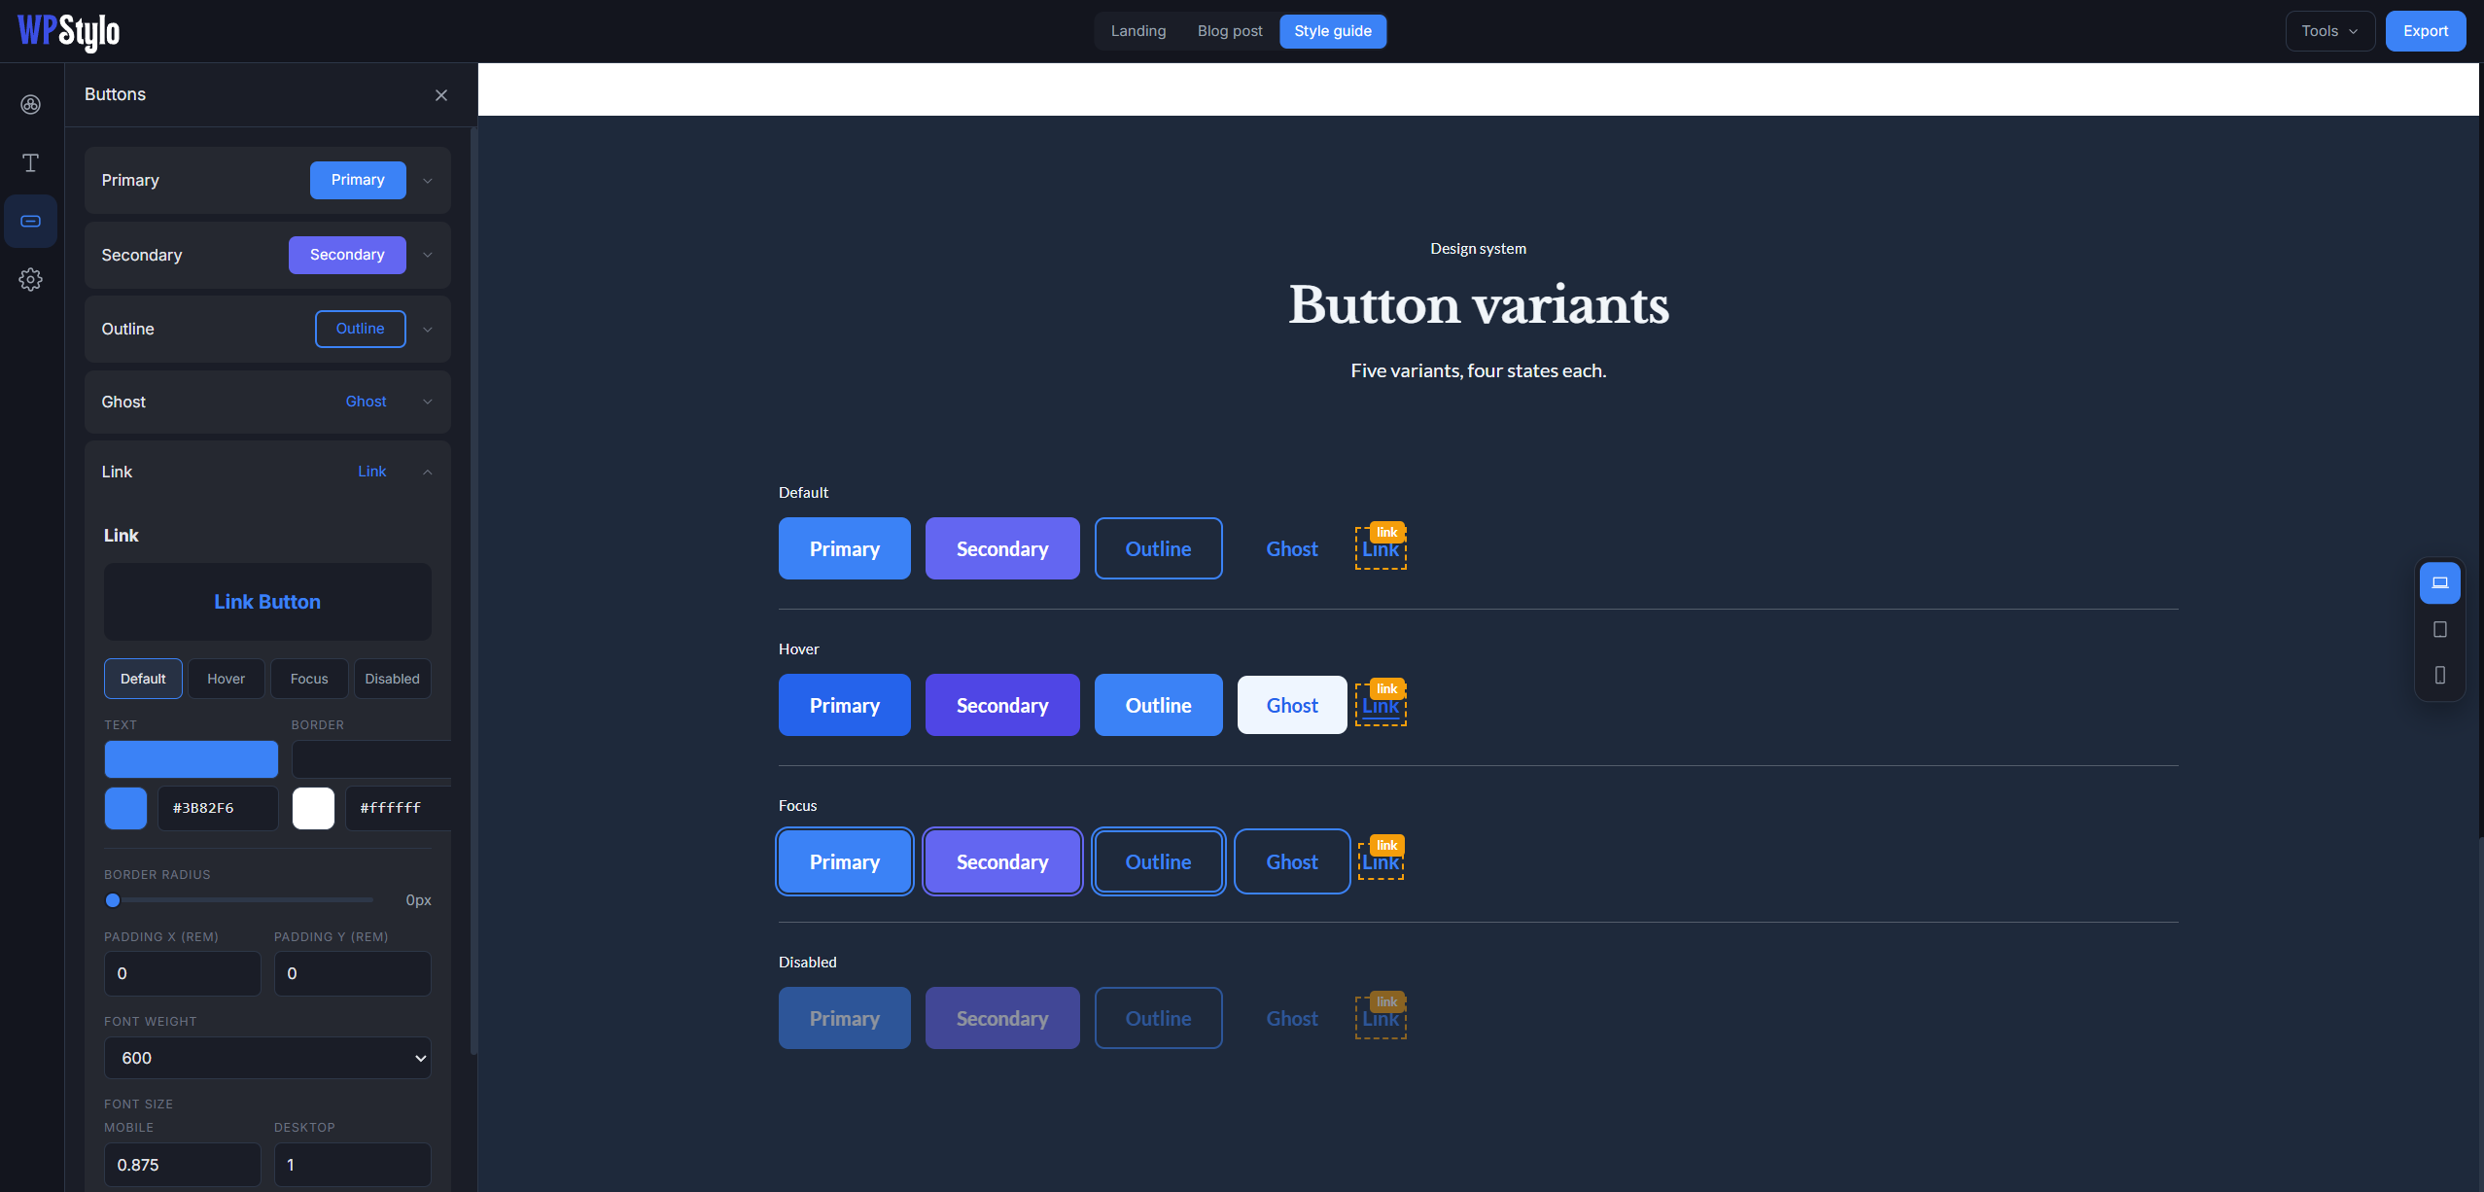Switch preview to tablet device
Screen dimensions: 2484x1192
pos(2440,629)
